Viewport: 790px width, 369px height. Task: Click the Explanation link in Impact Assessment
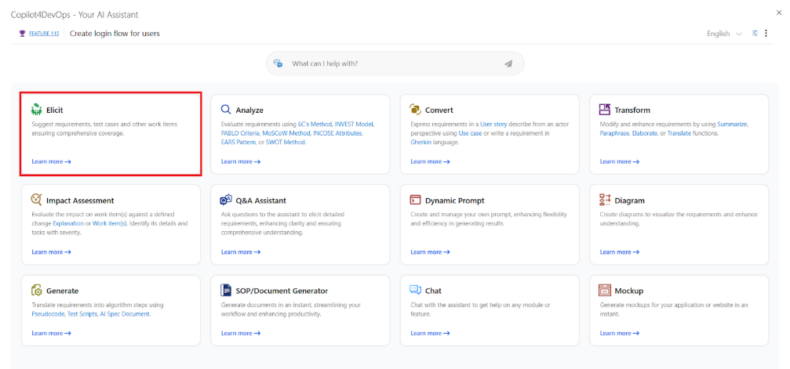(68, 223)
